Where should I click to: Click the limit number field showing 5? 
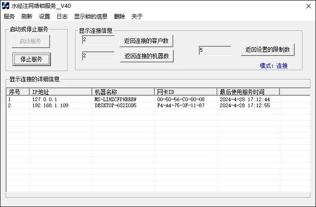point(215,50)
